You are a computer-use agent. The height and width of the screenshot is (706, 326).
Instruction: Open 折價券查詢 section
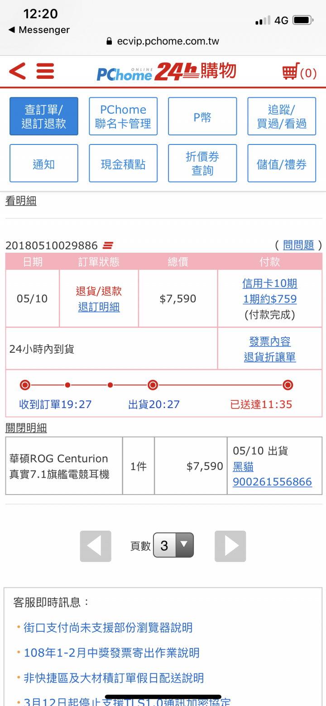pyautogui.click(x=202, y=163)
